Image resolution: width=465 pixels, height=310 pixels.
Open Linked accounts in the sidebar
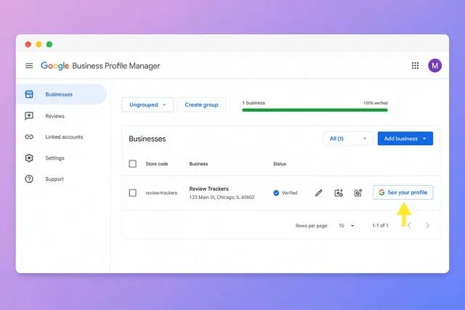[x=64, y=137]
